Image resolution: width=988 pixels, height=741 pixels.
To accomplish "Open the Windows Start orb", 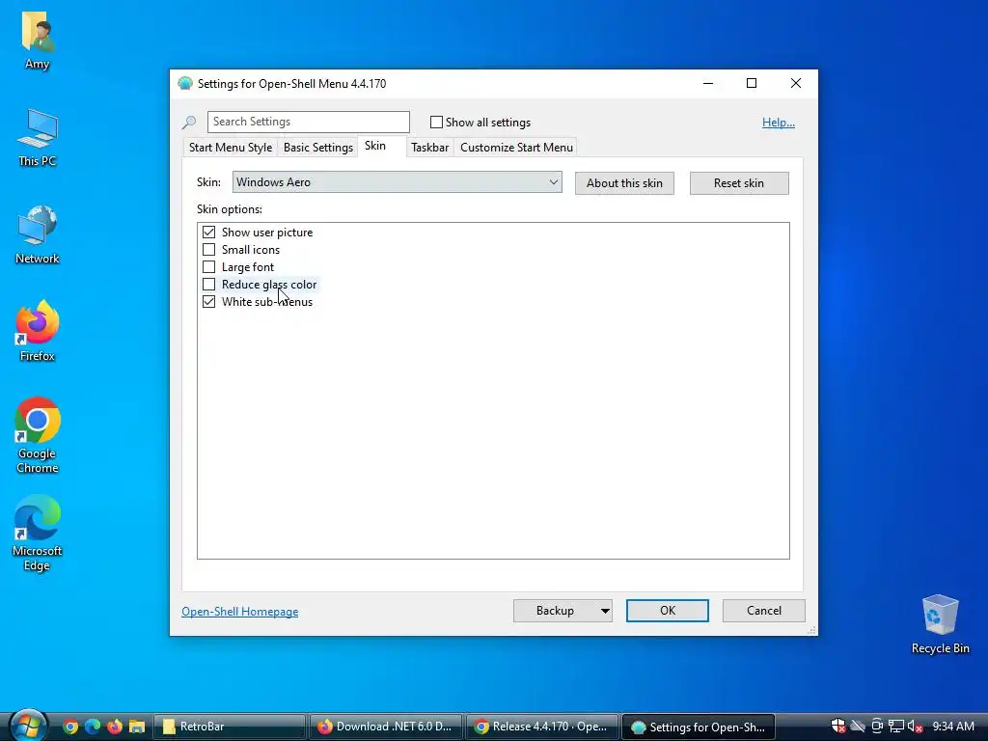I will point(27,726).
